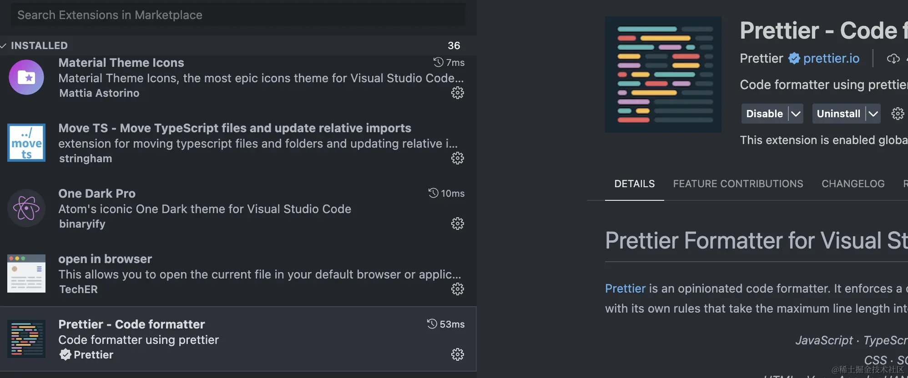Open gear menu for Prettier list item
908x378 pixels.
457,354
